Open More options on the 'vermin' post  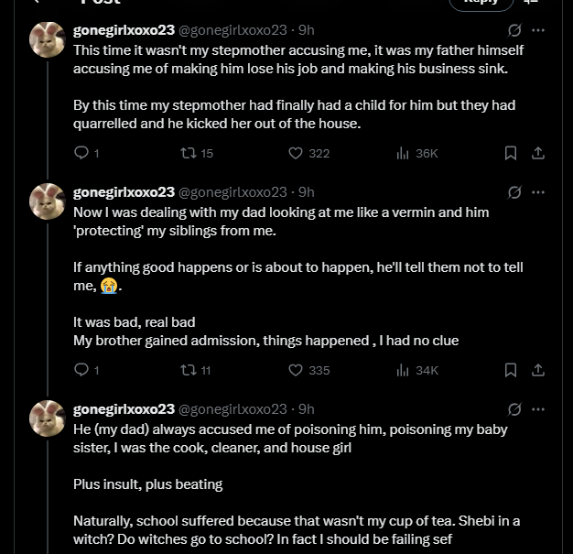pyautogui.click(x=538, y=192)
